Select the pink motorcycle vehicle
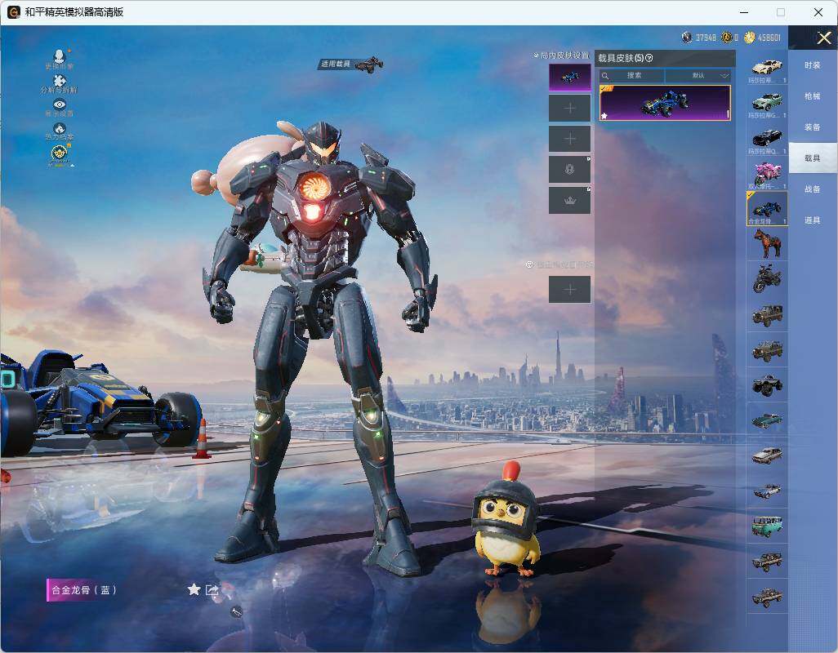This screenshot has height=653, width=838. click(767, 174)
